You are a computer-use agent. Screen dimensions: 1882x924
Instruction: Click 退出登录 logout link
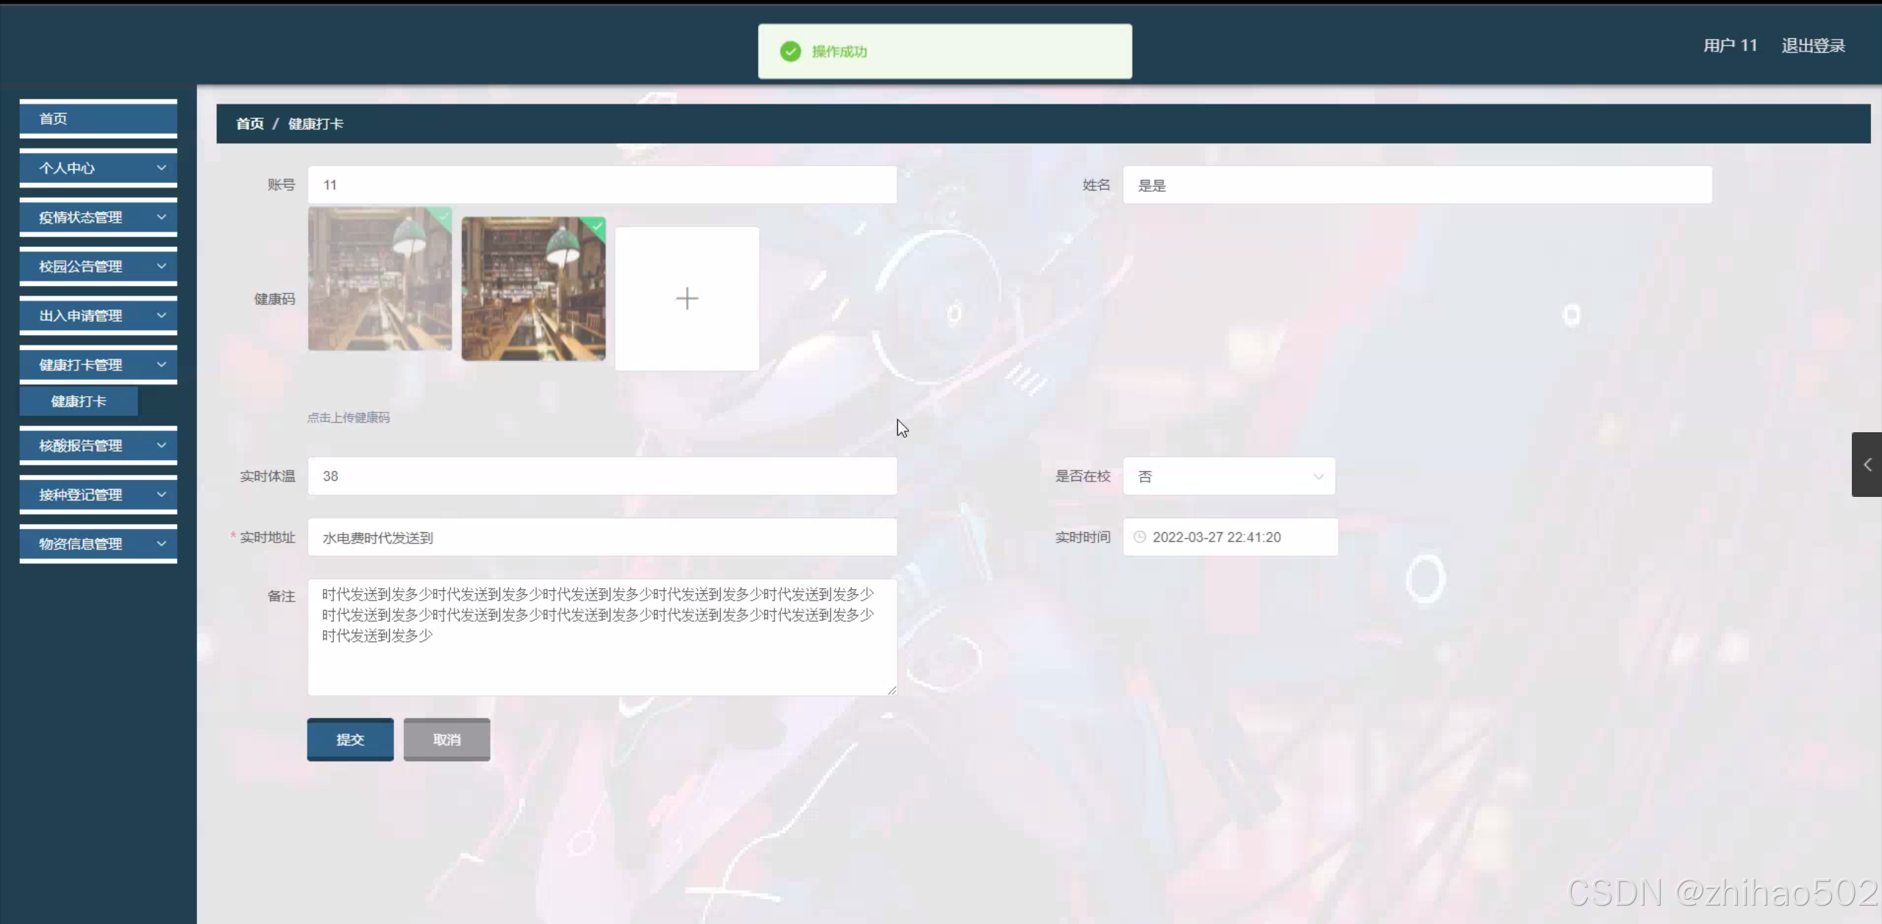[x=1812, y=46]
